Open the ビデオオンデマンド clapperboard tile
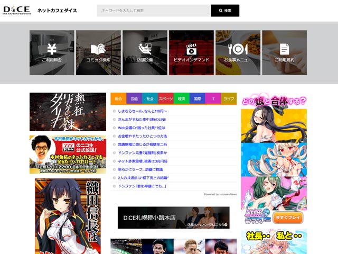Screen dimensions: 338x254 pyautogui.click(x=191, y=52)
